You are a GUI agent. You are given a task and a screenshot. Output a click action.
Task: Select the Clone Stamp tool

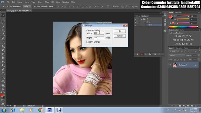(3, 46)
